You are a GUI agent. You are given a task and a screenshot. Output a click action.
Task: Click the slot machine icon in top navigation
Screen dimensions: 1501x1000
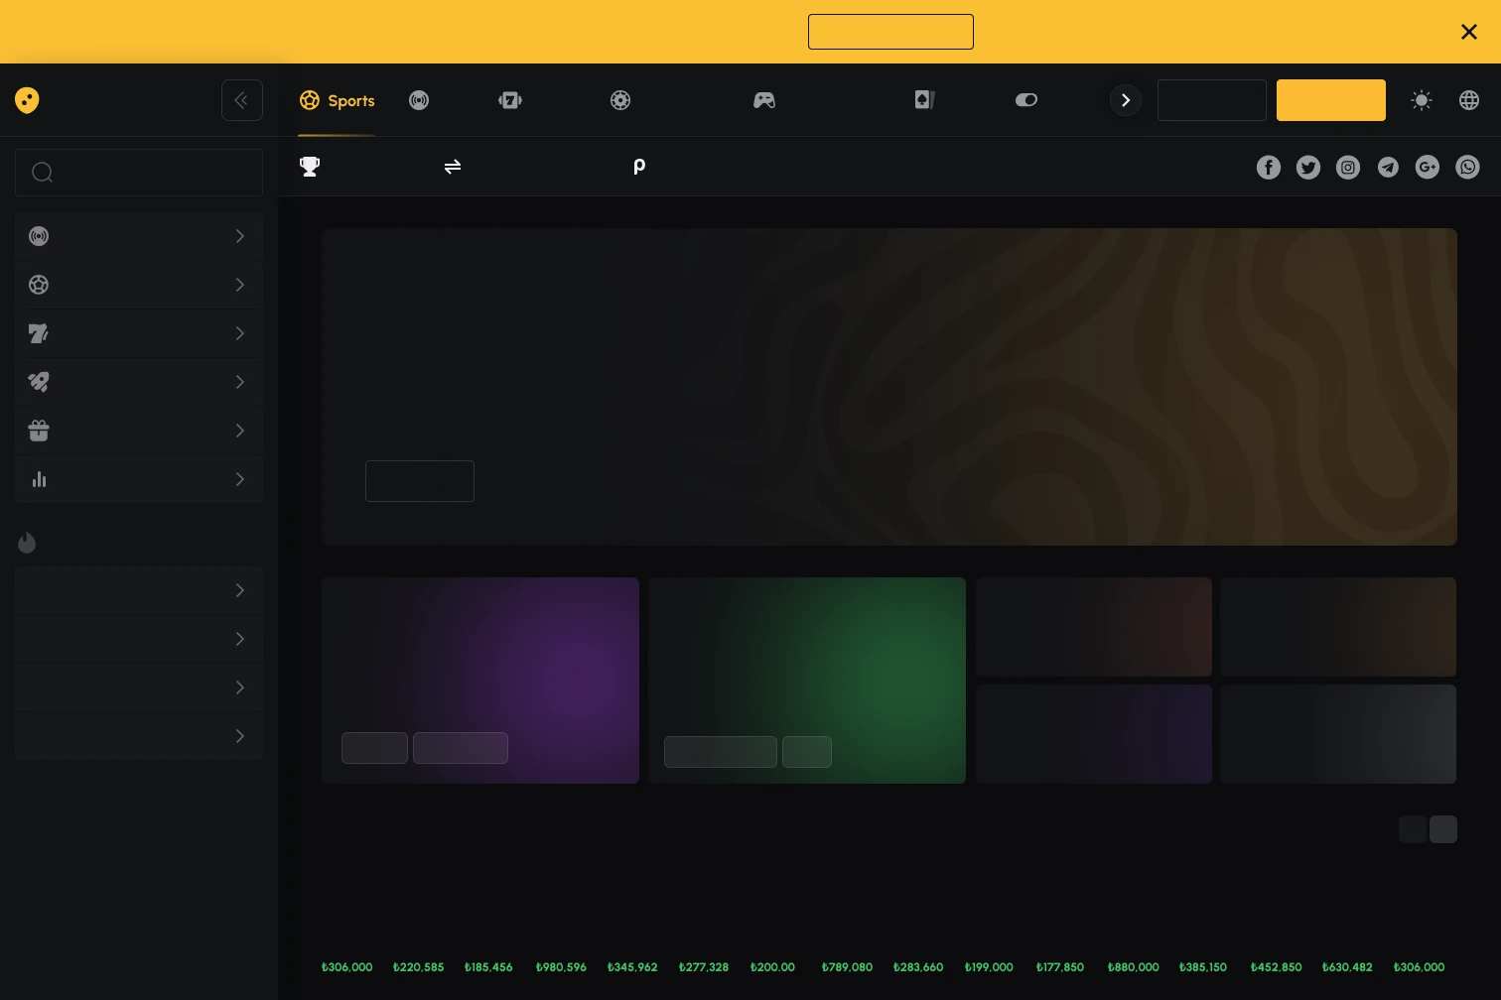click(509, 100)
